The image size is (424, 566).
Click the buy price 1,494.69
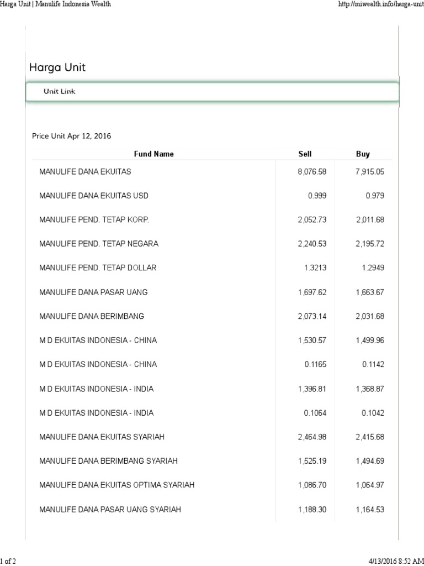click(x=370, y=461)
